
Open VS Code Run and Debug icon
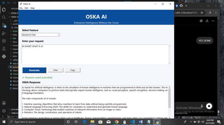tap(4, 33)
